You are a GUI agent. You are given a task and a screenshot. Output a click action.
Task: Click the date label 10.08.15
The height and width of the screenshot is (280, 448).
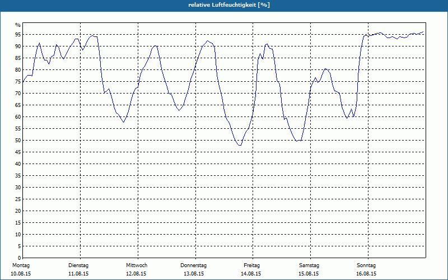coord(21,274)
